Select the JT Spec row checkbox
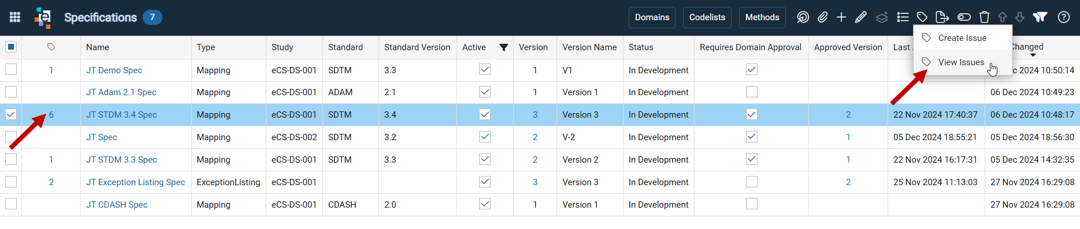Viewport: 1080px width, 229px height. click(x=11, y=137)
